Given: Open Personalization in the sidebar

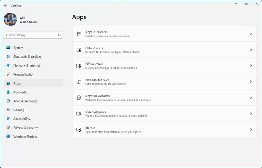Looking at the screenshot, I should click(x=24, y=74).
